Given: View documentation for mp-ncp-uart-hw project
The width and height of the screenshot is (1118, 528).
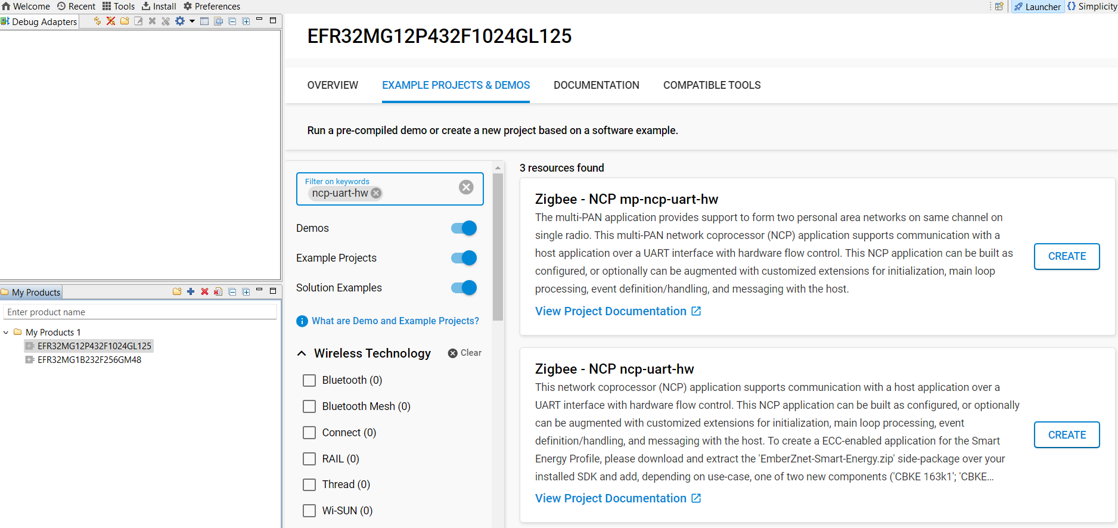Looking at the screenshot, I should tap(618, 311).
